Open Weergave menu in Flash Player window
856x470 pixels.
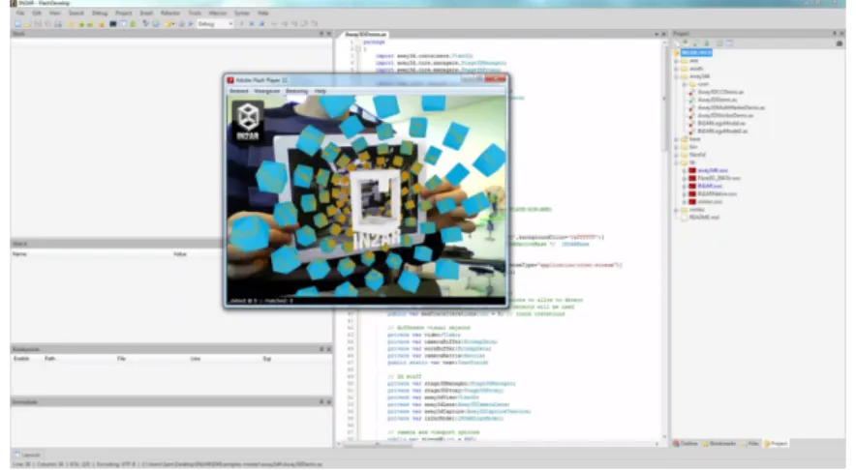266,91
